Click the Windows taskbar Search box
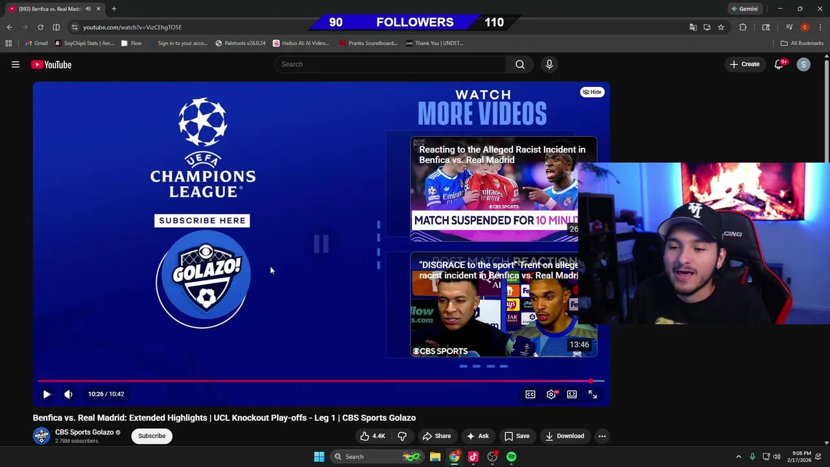The width and height of the screenshot is (830, 467). tap(377, 457)
